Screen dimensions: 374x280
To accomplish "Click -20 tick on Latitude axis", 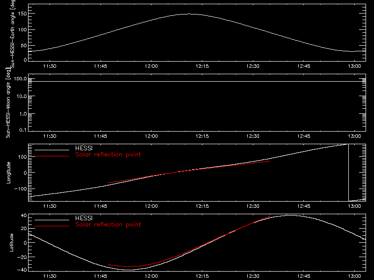I will click(22, 257).
